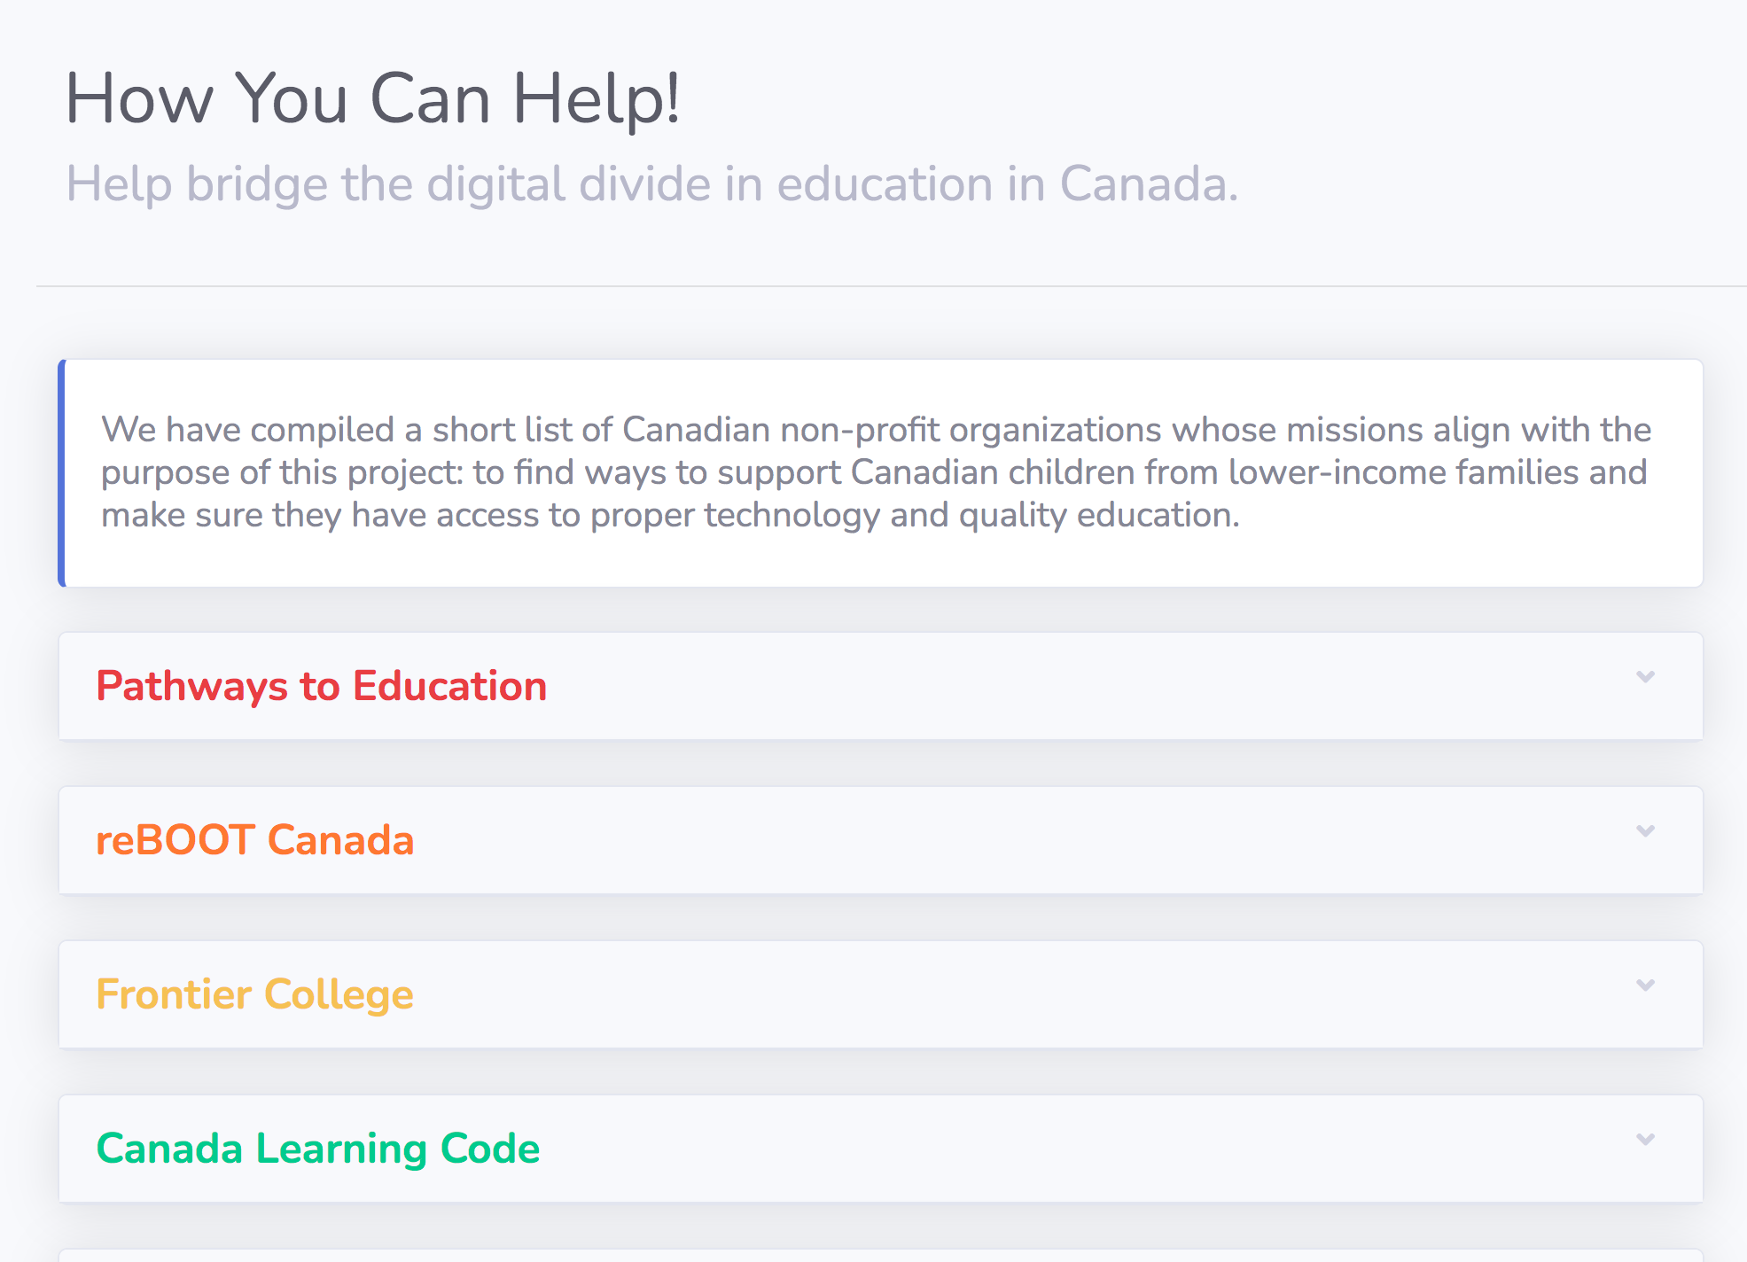Image resolution: width=1747 pixels, height=1262 pixels.
Task: Click the horizontal divider line under the subtitle
Action: [891, 286]
